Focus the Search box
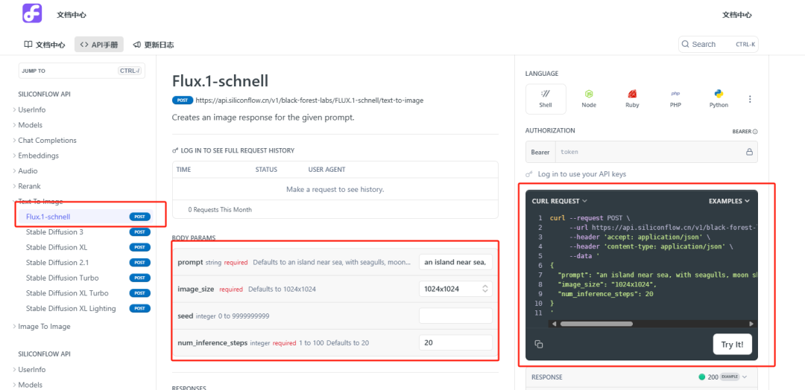The image size is (805, 390). click(x=719, y=44)
